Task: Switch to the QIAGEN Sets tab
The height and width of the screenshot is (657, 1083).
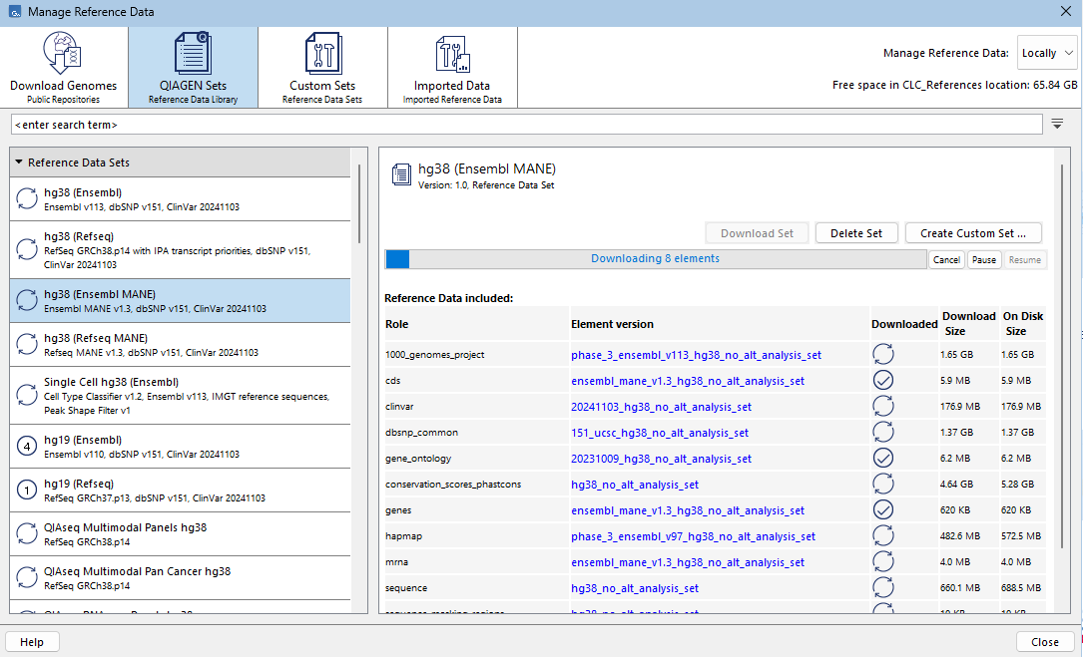Action: point(193,66)
